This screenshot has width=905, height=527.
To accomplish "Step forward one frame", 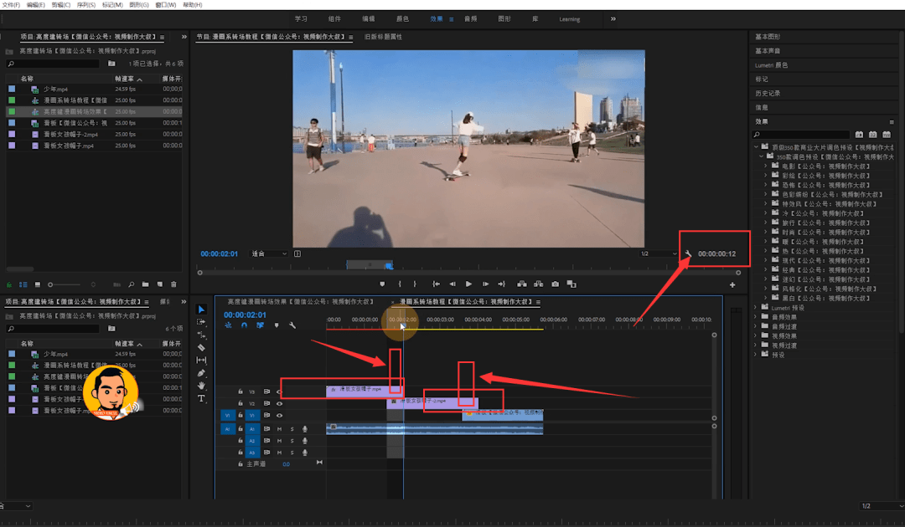I will (x=485, y=284).
